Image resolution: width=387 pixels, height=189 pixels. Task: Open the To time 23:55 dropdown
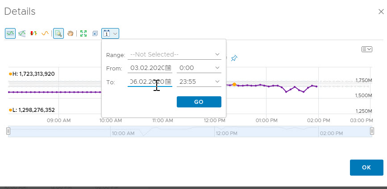point(199,82)
